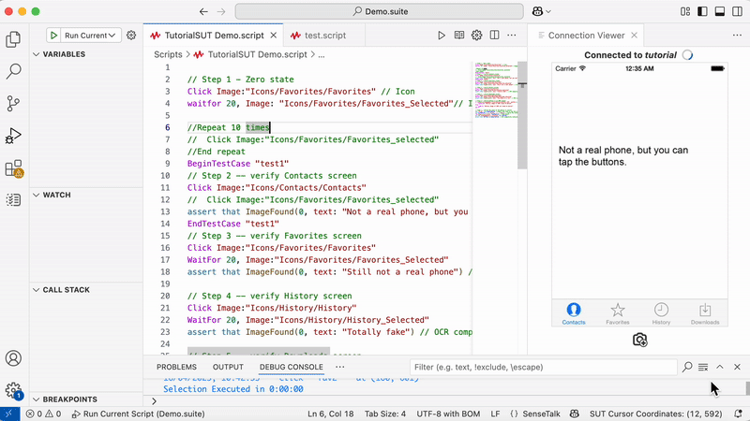This screenshot has height=421, width=750.
Task: Click the capture image camera icon
Action: pyautogui.click(x=639, y=340)
